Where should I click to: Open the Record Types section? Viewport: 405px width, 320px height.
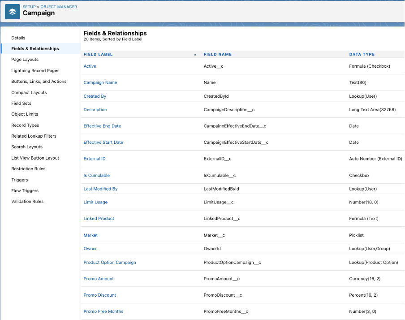[25, 125]
